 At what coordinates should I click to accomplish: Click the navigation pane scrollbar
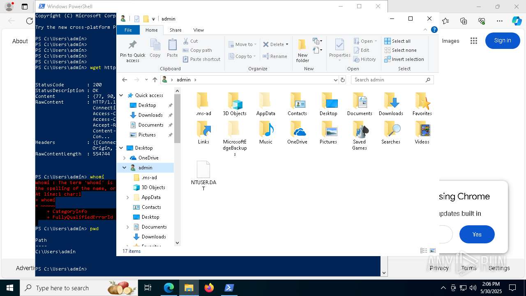pos(178,119)
